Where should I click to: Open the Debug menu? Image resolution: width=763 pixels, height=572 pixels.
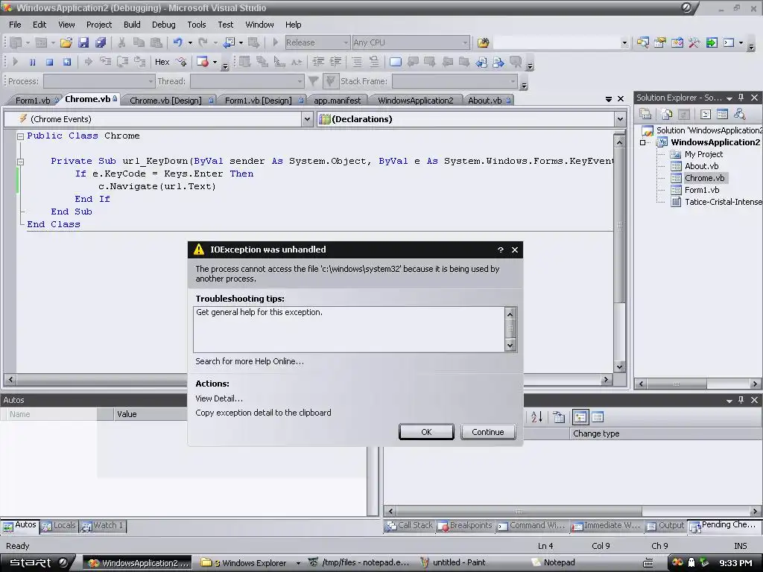[x=163, y=25]
